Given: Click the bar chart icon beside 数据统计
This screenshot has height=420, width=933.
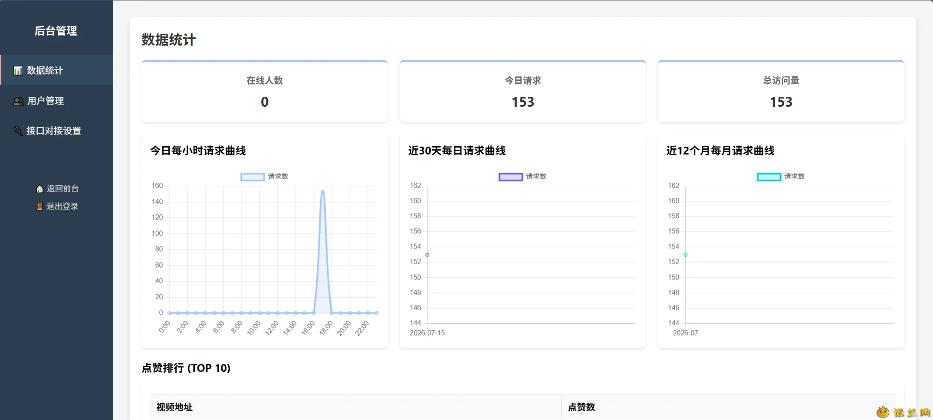Looking at the screenshot, I should point(18,70).
